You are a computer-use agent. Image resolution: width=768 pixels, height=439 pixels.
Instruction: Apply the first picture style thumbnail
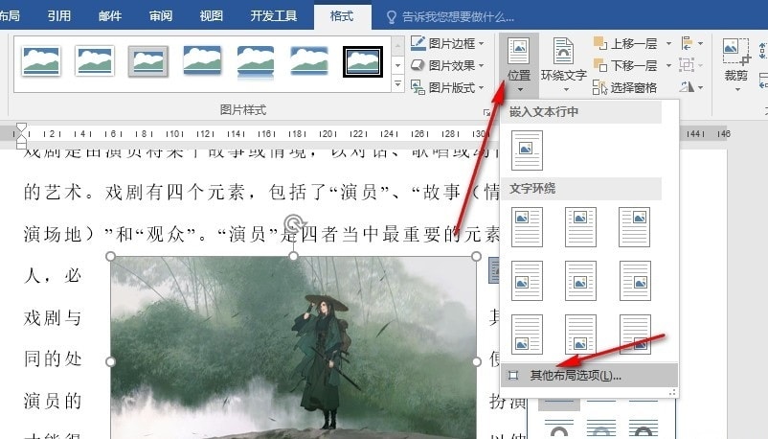pyautogui.click(x=41, y=61)
